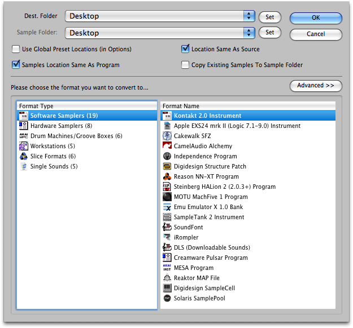Click the Reason NN-XT Program icon

(167, 176)
